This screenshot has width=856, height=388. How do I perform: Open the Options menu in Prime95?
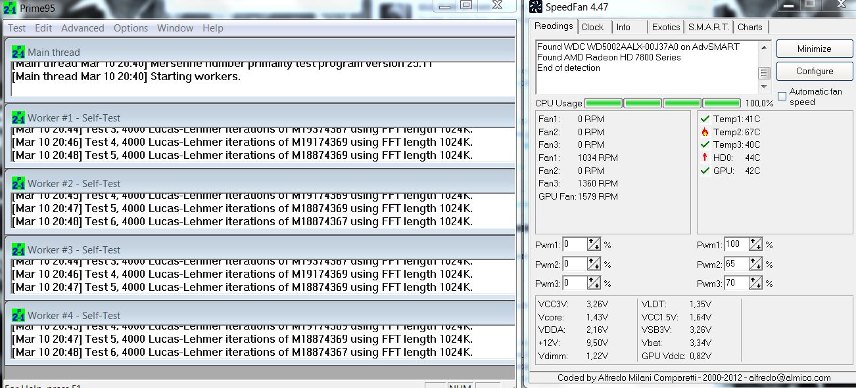pyautogui.click(x=131, y=28)
